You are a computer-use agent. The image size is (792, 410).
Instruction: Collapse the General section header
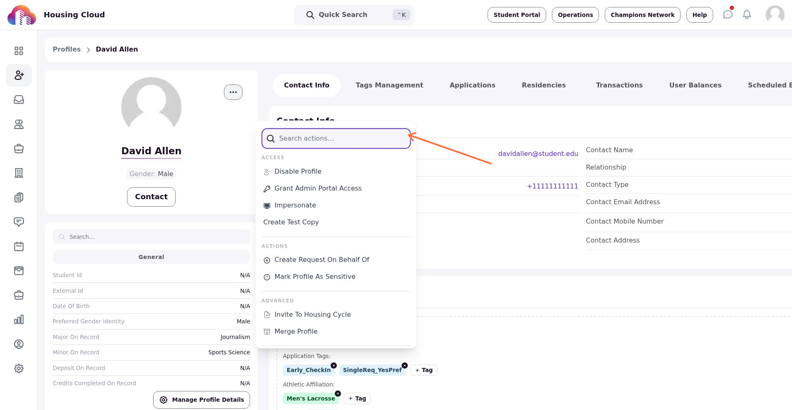[151, 257]
